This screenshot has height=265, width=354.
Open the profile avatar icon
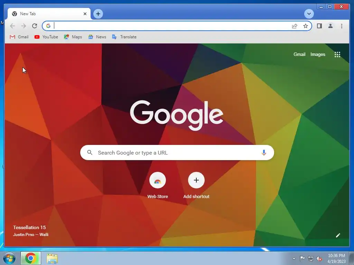[x=330, y=26]
